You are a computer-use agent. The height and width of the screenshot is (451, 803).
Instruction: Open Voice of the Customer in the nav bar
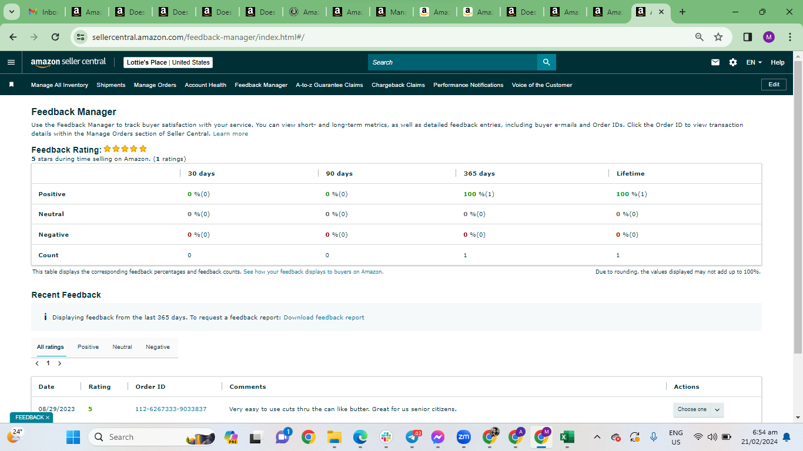(x=542, y=85)
